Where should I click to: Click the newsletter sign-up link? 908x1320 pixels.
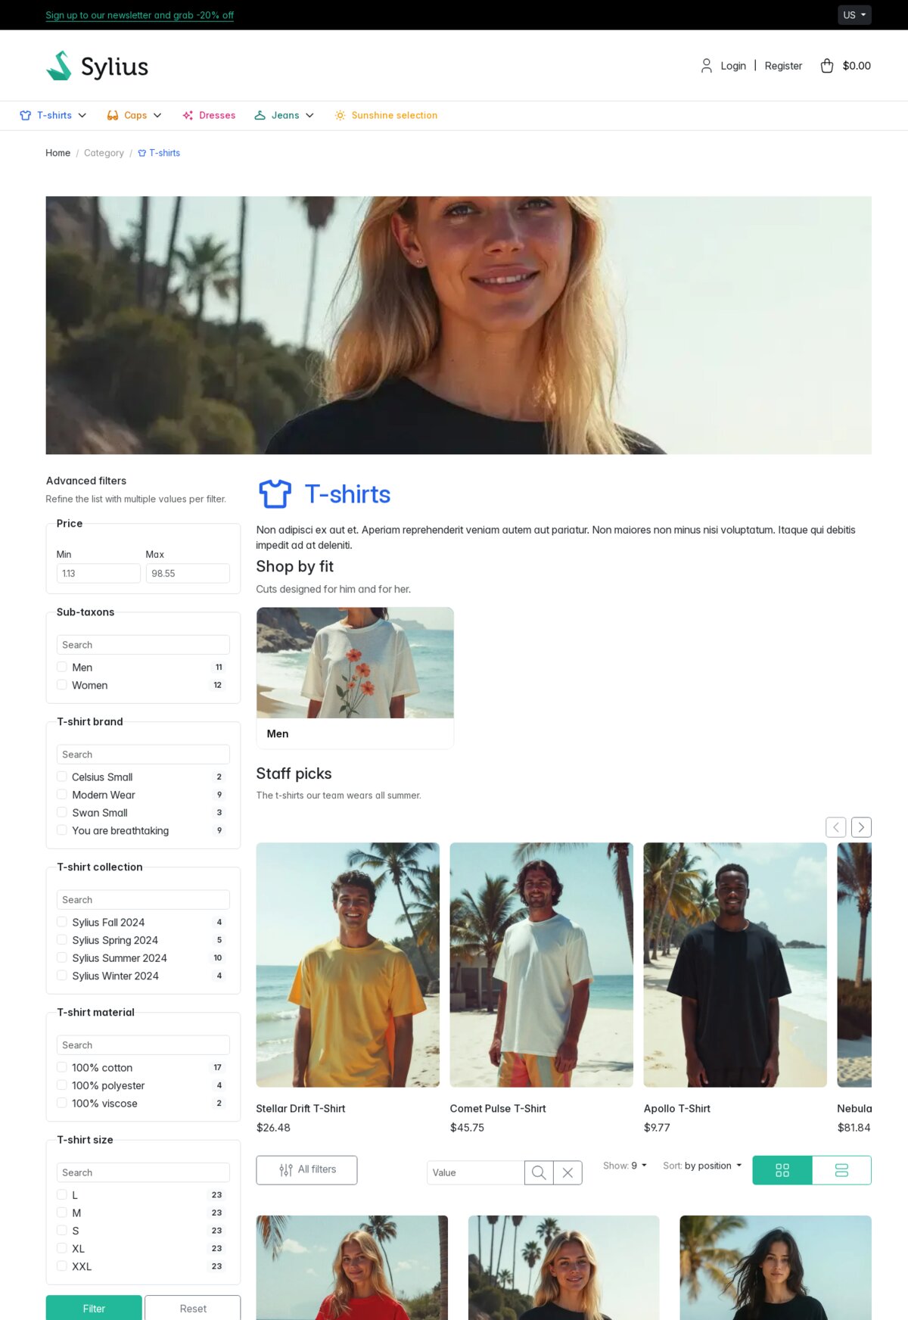(x=139, y=15)
